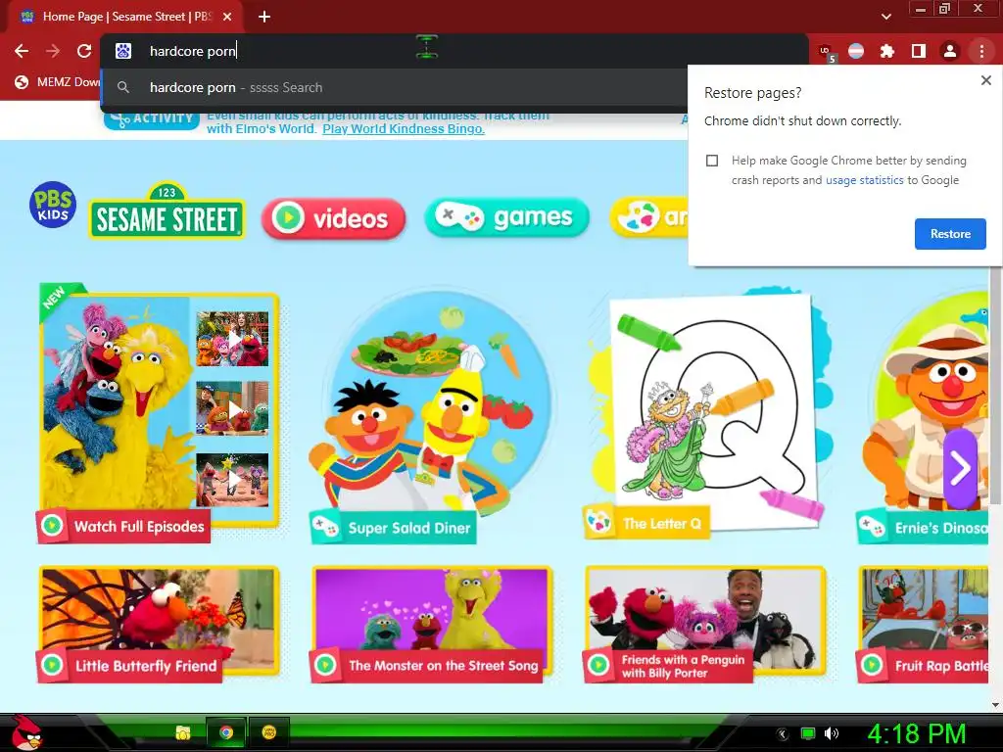Click the 4:18 PM taskbar clock
Image resolution: width=1003 pixels, height=752 pixels.
pos(916,733)
